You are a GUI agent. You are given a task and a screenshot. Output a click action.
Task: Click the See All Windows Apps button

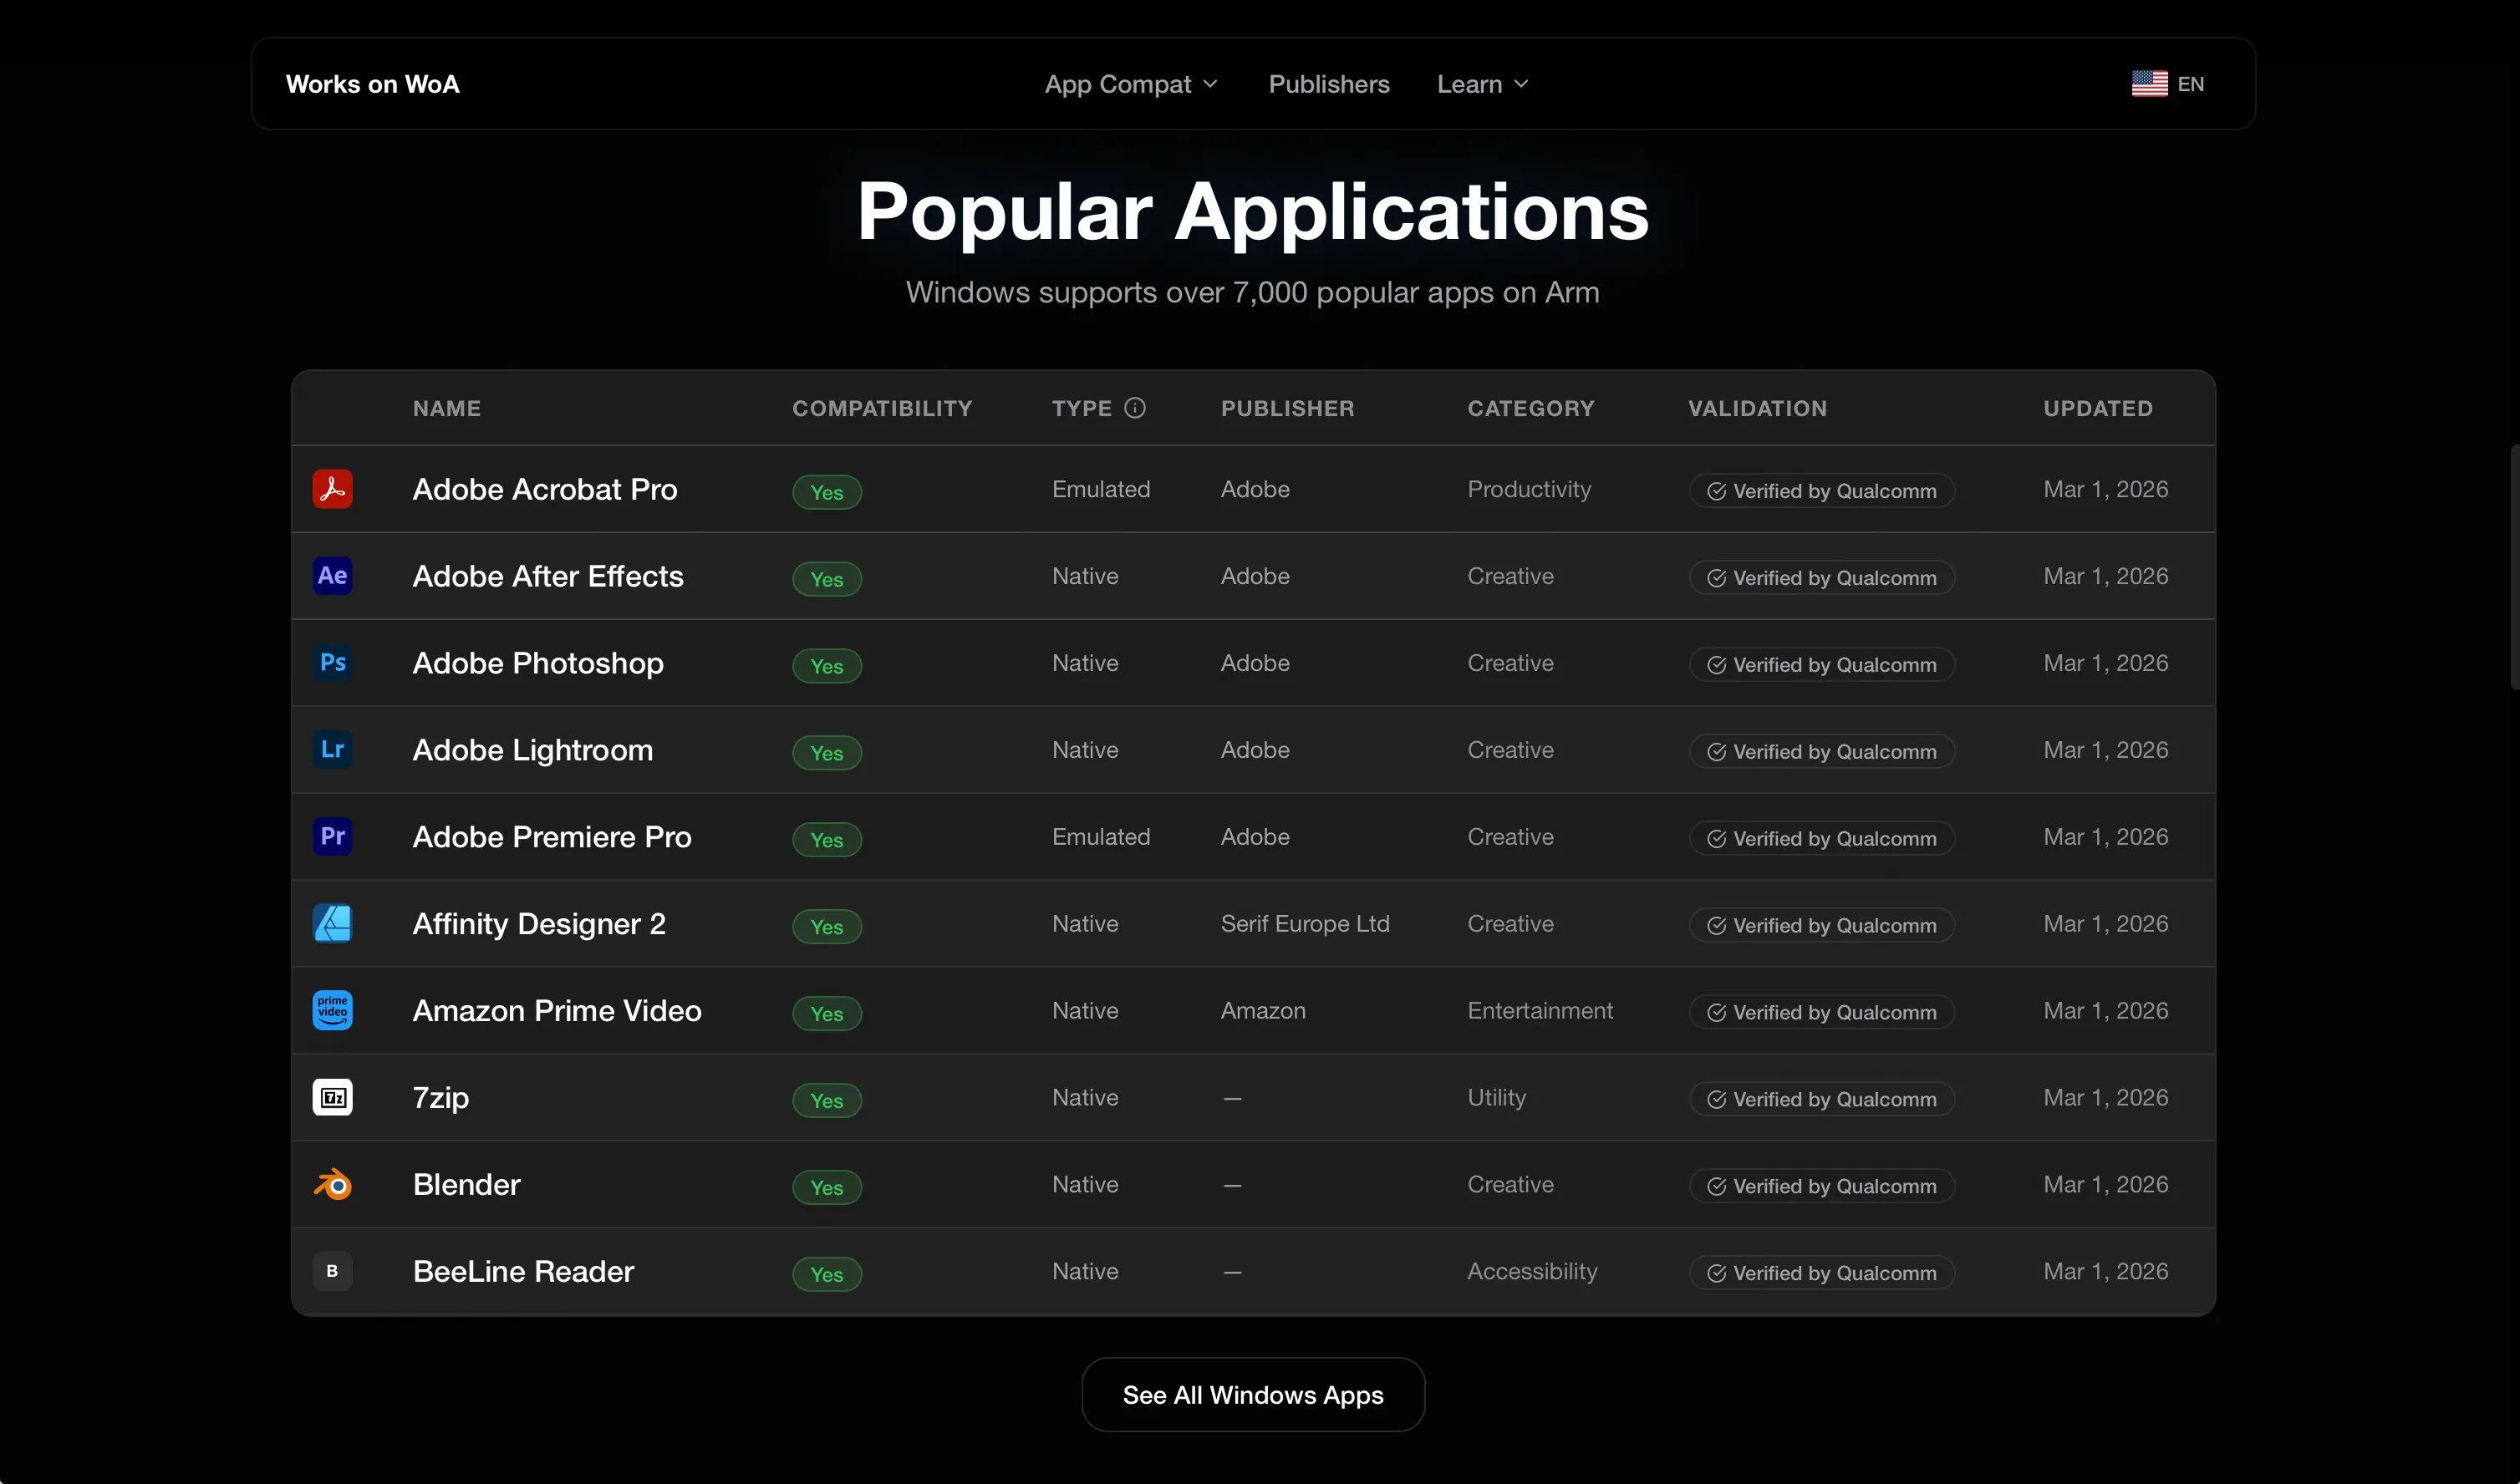tap(1253, 1395)
